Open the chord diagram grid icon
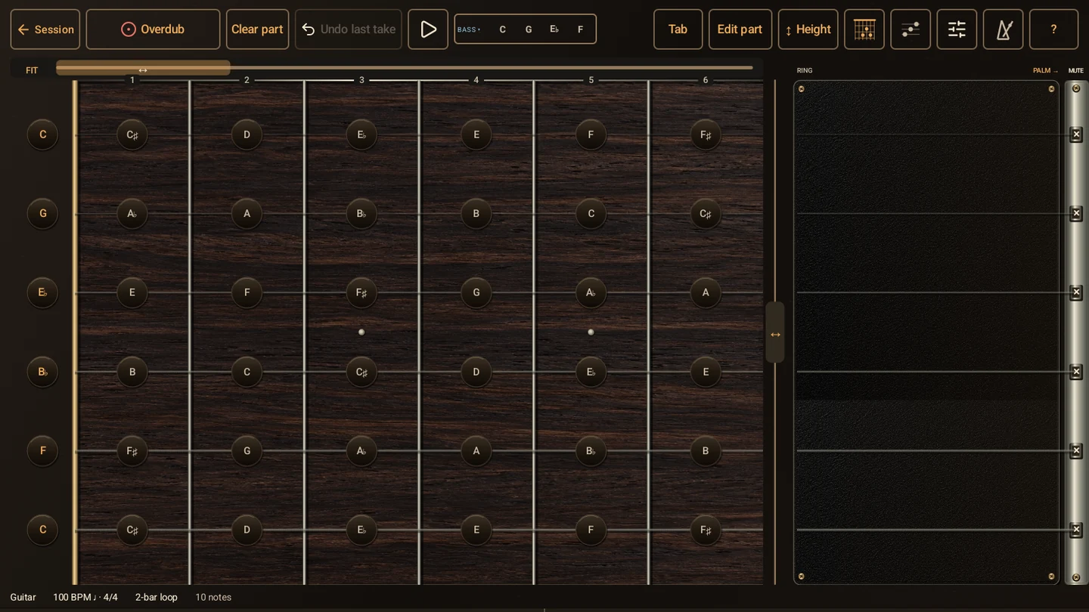This screenshot has width=1089, height=612. click(x=864, y=29)
